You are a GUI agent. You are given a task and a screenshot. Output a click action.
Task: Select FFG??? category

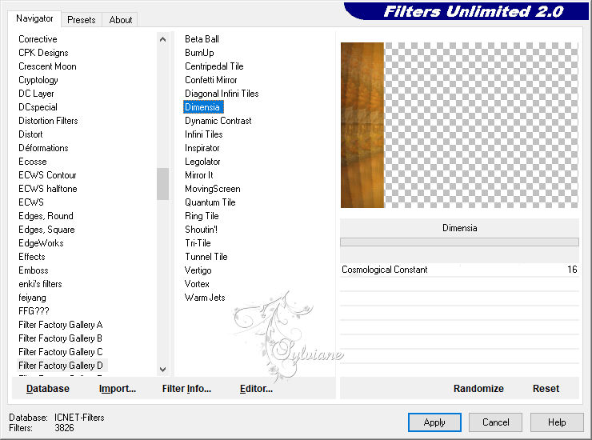point(34,311)
